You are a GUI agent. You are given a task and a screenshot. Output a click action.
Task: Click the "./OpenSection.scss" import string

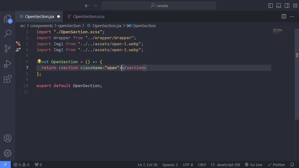pos(78,32)
